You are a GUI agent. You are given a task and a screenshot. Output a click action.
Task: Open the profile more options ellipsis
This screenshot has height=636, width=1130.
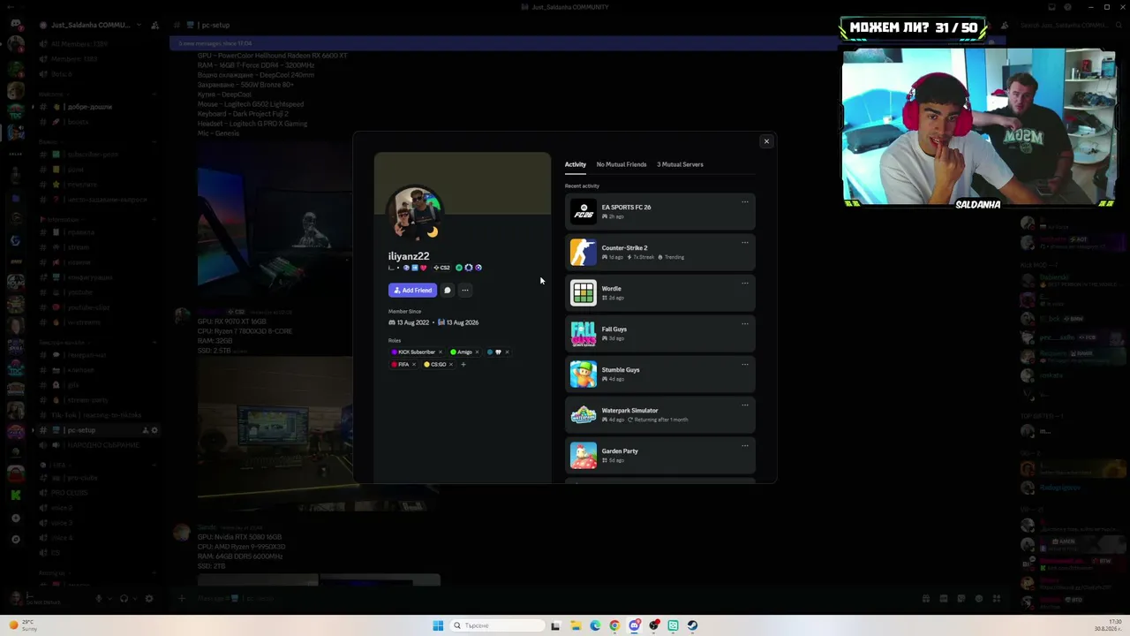point(465,290)
